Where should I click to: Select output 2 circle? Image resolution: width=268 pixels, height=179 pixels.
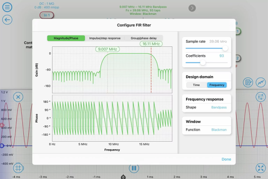[238, 58]
